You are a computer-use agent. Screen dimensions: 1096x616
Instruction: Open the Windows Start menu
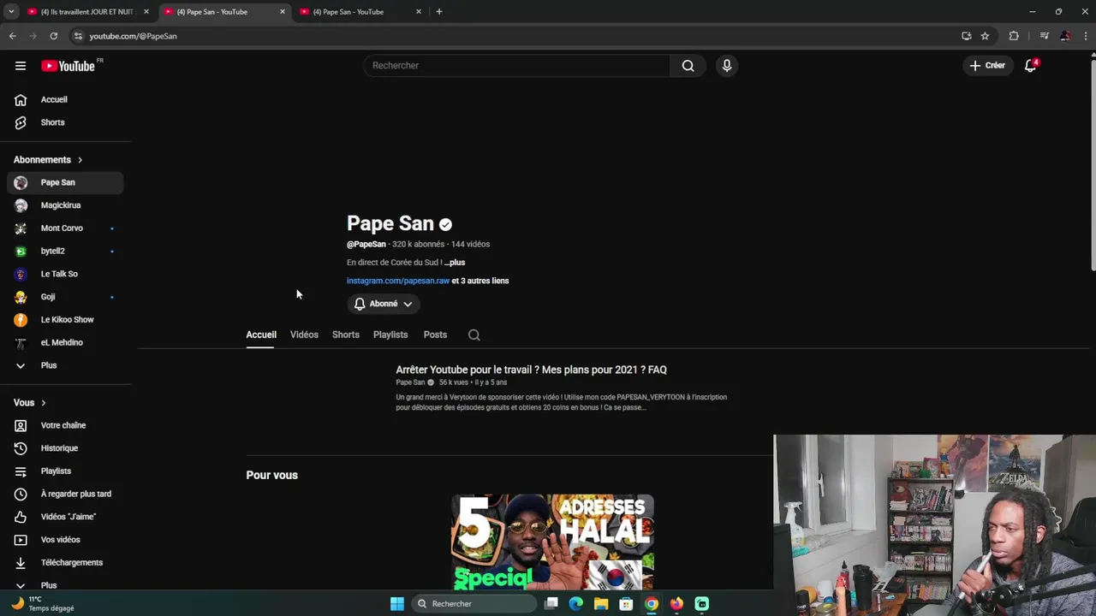pyautogui.click(x=397, y=604)
